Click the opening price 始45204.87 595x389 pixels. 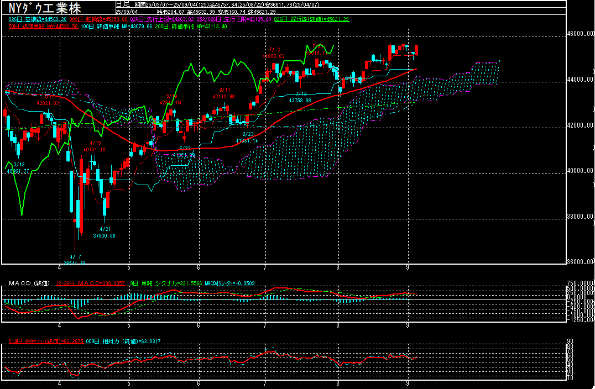click(170, 12)
